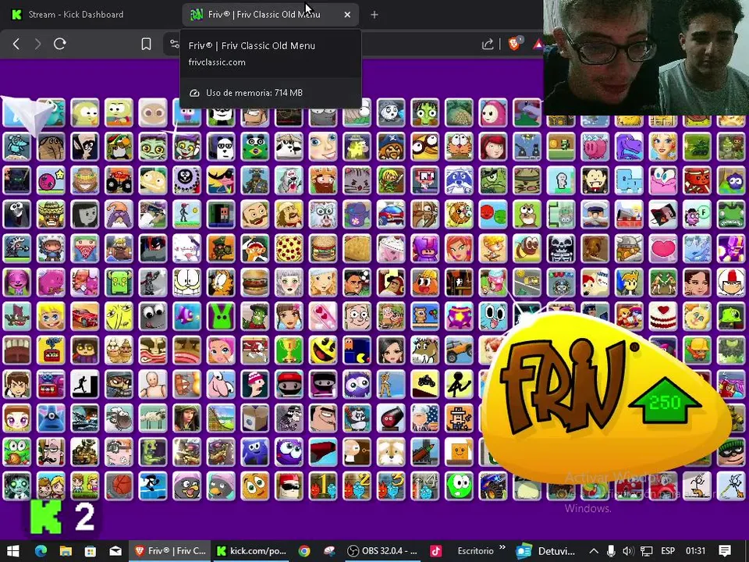The image size is (749, 562).
Task: Open the red ninja mask game
Action: [x=289, y=384]
